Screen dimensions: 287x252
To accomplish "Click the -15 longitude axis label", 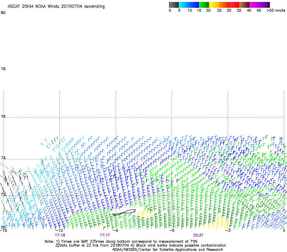I will click(x=3, y=231).
